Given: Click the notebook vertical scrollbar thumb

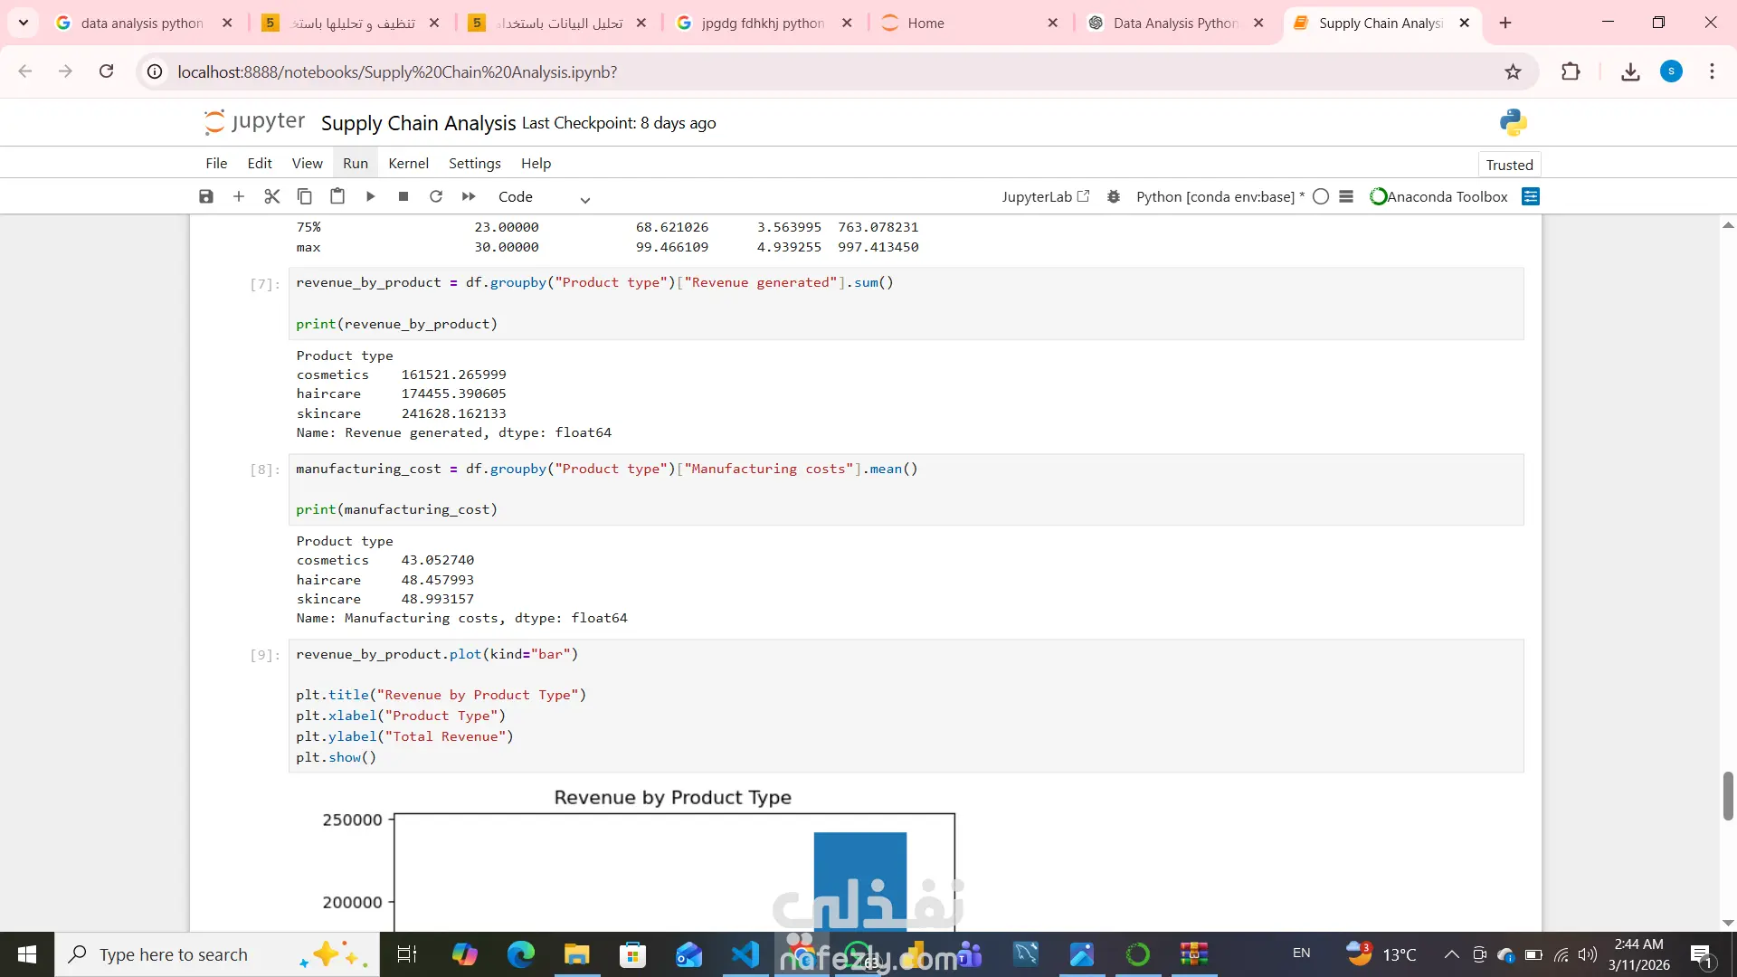Looking at the screenshot, I should (x=1728, y=796).
